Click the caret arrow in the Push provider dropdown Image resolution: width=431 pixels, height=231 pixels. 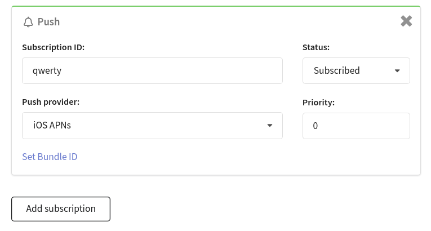coord(270,126)
